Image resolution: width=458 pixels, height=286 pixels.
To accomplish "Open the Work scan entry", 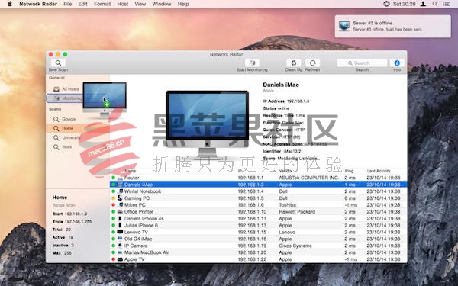I will pos(66,147).
